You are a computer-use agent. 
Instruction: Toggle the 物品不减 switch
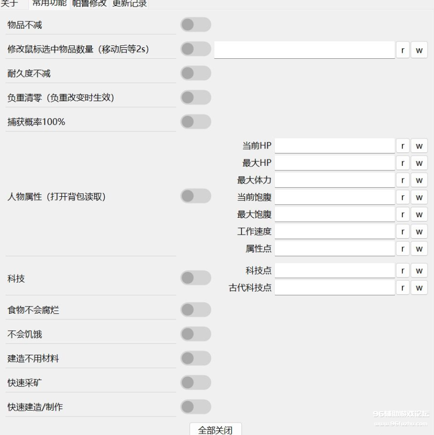[x=196, y=25]
